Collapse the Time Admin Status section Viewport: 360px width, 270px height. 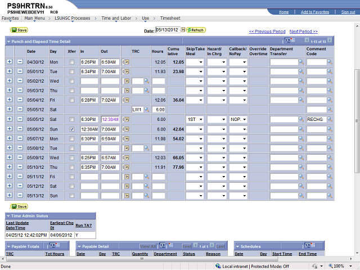pyautogui.click(x=9, y=215)
